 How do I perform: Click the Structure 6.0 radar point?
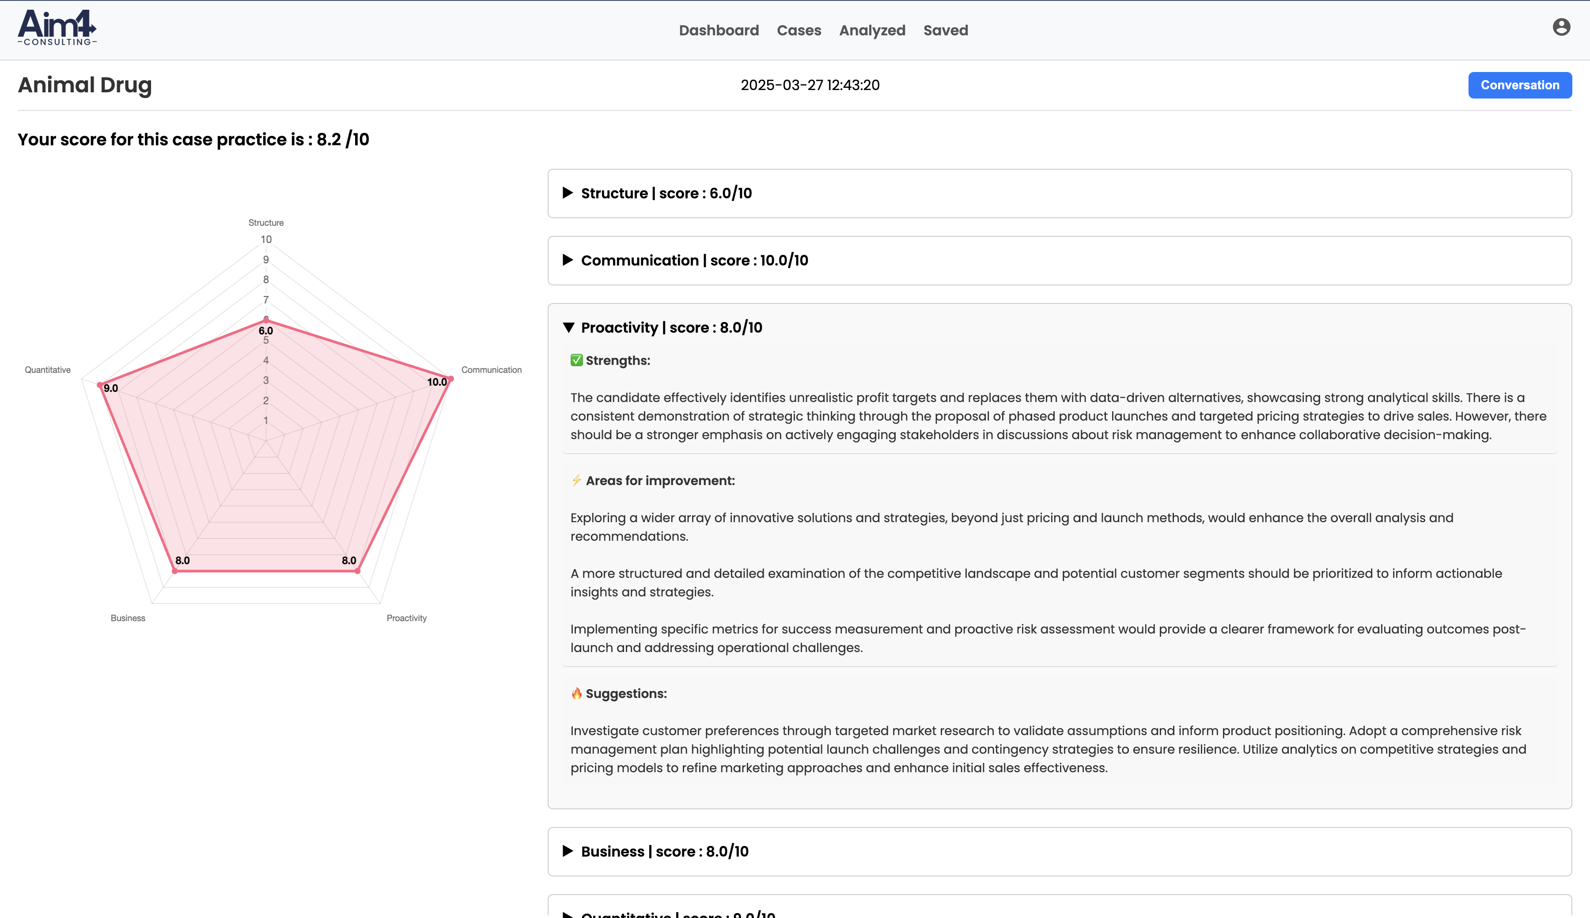tap(266, 320)
